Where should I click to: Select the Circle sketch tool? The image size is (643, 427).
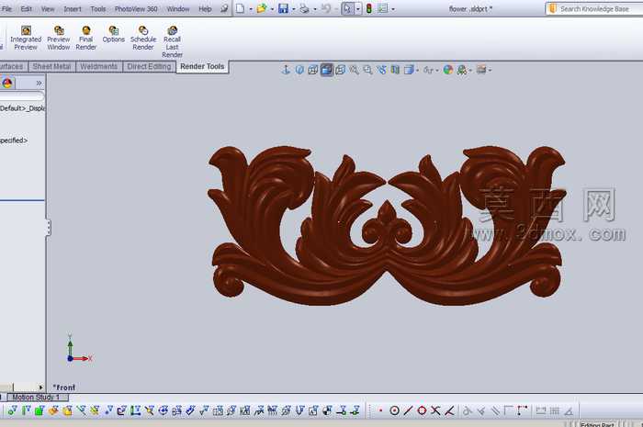point(394,410)
